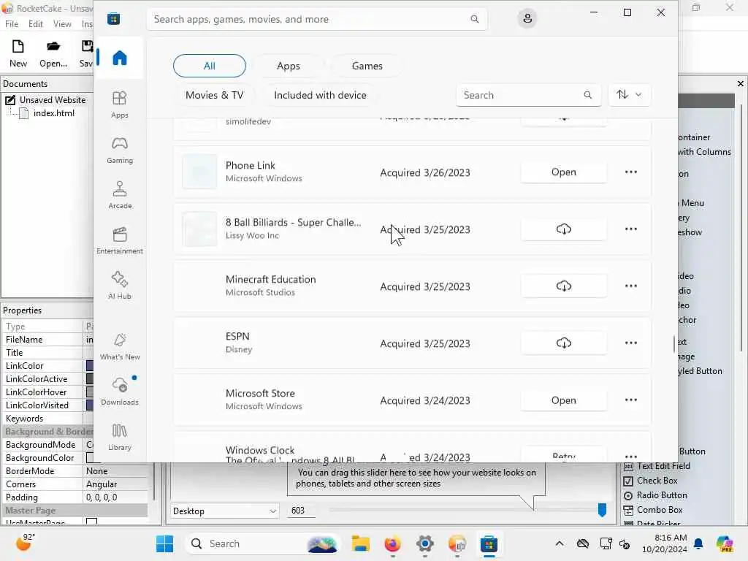Open the Edit menu in RocketCake
The height and width of the screenshot is (561, 748).
point(35,24)
